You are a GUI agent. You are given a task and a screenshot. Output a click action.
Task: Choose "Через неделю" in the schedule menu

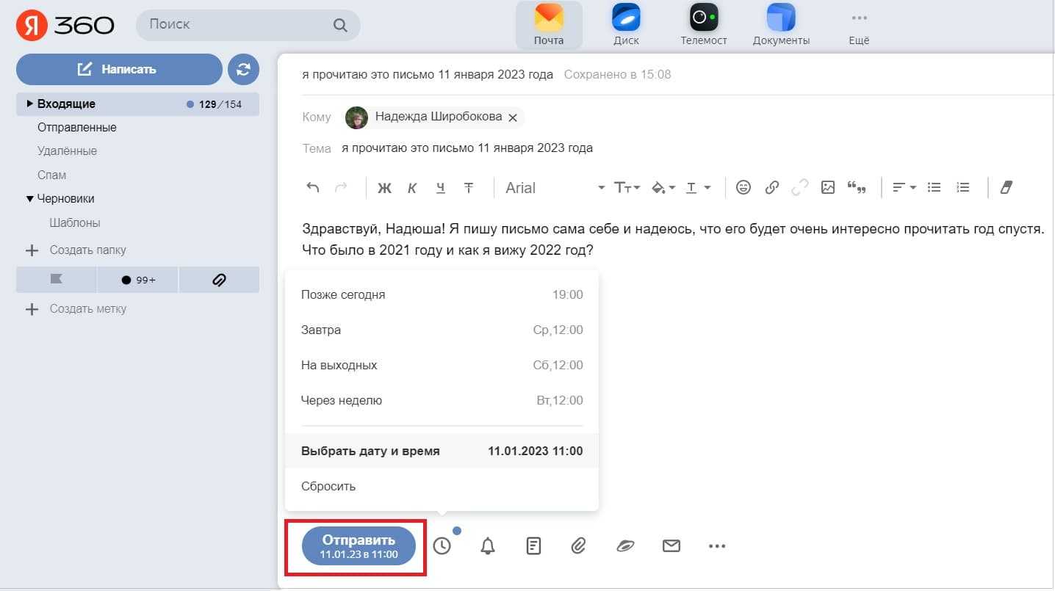[442, 401]
